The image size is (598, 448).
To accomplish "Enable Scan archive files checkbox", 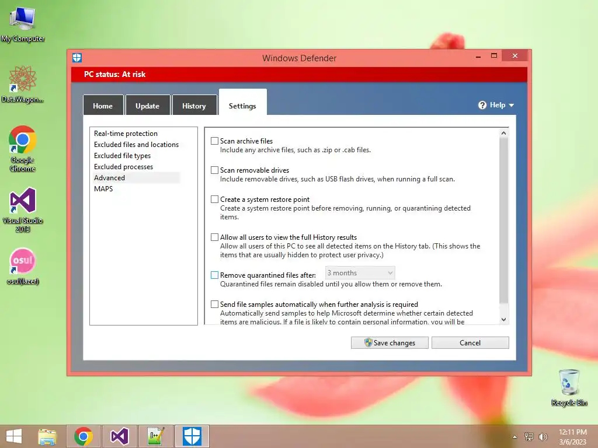I will coord(215,141).
